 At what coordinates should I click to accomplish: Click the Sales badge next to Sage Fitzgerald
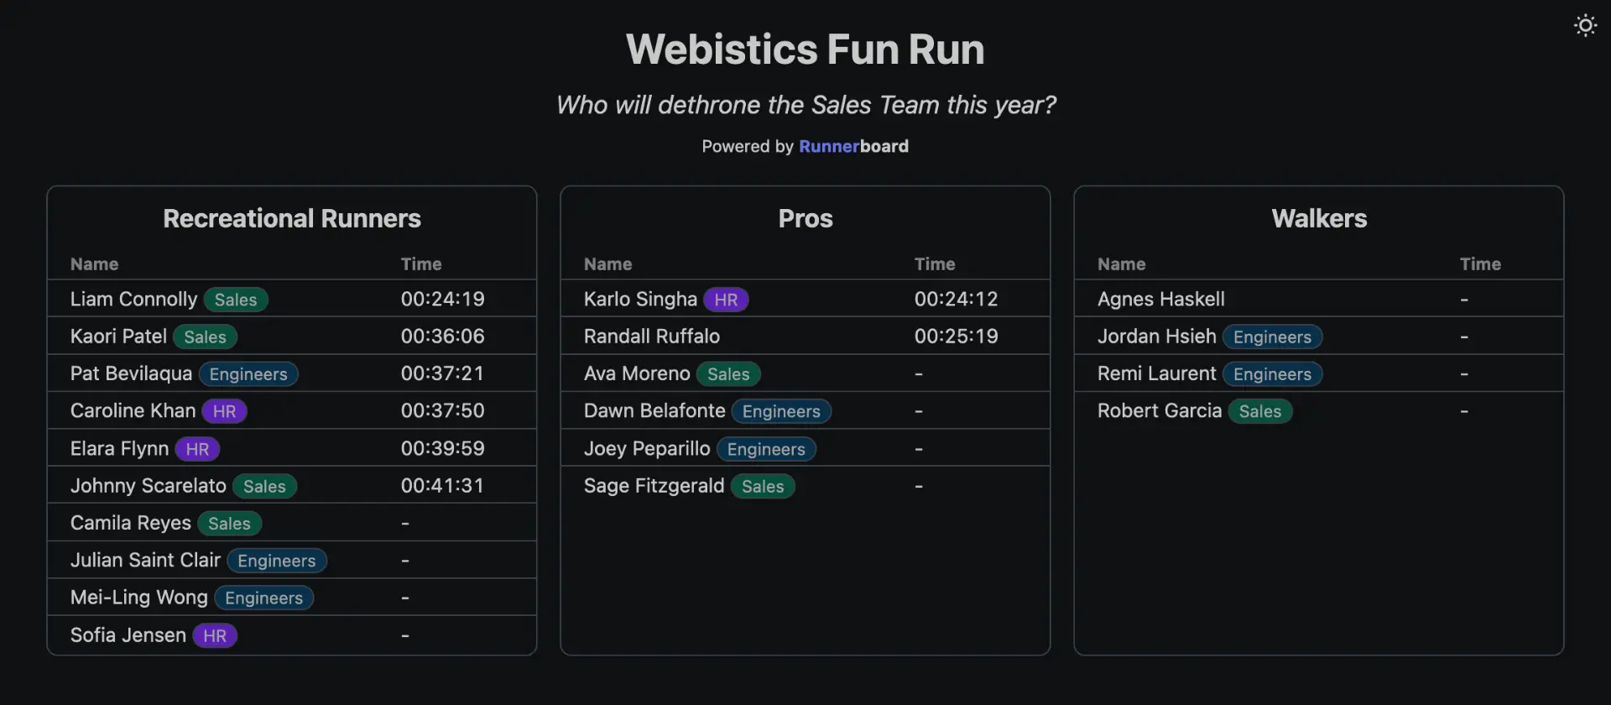[x=762, y=487]
